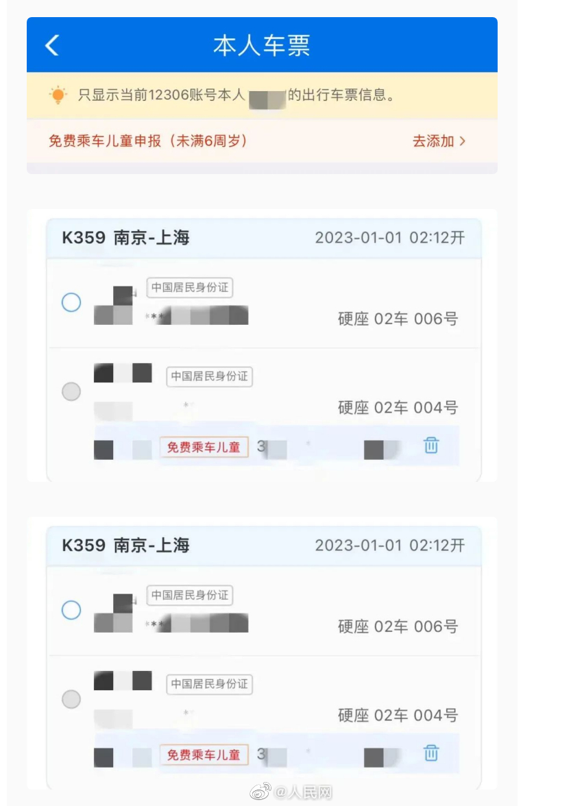
Task: Click the 12306 account notice banner text
Action: pos(236,95)
